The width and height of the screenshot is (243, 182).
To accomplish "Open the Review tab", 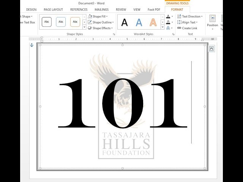I will pyautogui.click(x=121, y=9).
